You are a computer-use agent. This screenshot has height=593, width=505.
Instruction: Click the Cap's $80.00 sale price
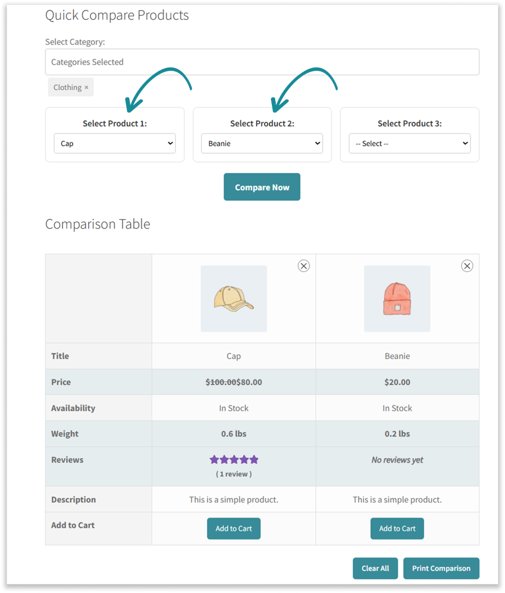(249, 382)
